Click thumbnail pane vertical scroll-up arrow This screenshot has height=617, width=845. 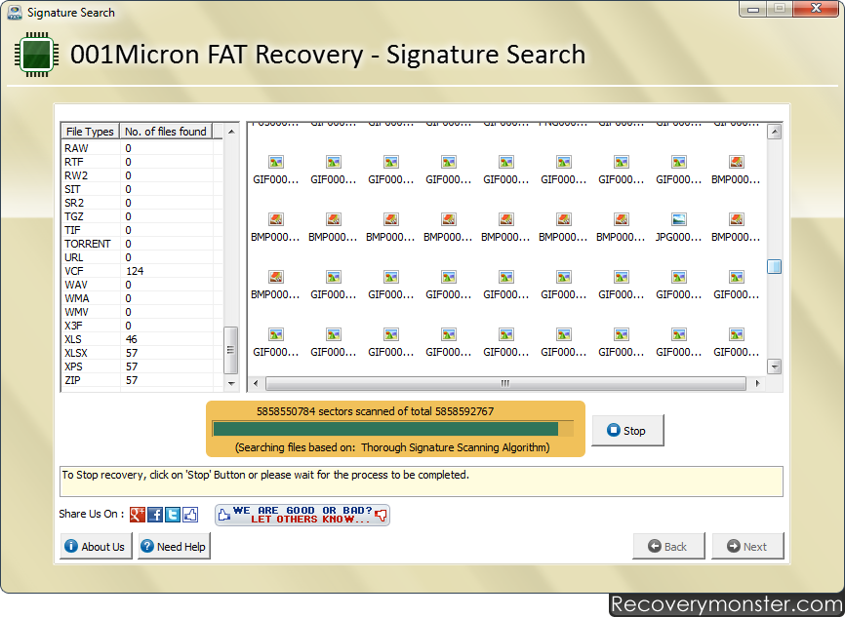click(775, 132)
